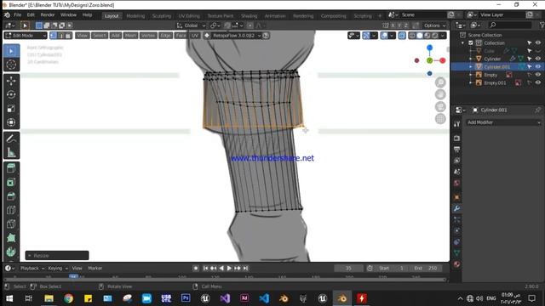
Task: Switch to solid shading
Action: (x=420, y=36)
